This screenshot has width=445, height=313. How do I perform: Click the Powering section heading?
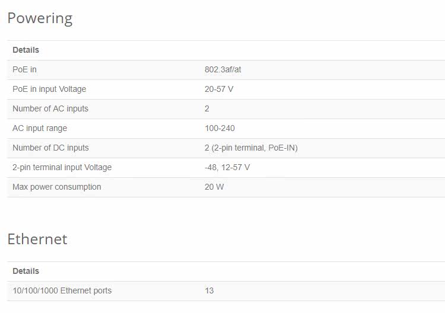(x=40, y=19)
